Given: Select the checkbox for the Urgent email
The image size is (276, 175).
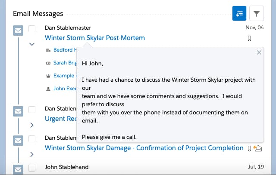Looking at the screenshot, I should tap(32, 110).
